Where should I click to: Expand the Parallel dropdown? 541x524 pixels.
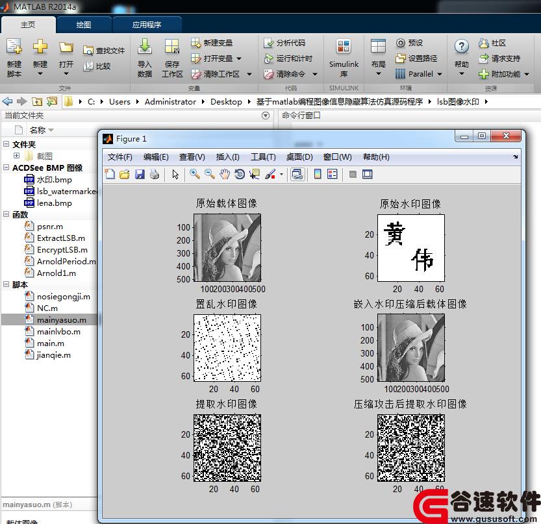tap(440, 74)
